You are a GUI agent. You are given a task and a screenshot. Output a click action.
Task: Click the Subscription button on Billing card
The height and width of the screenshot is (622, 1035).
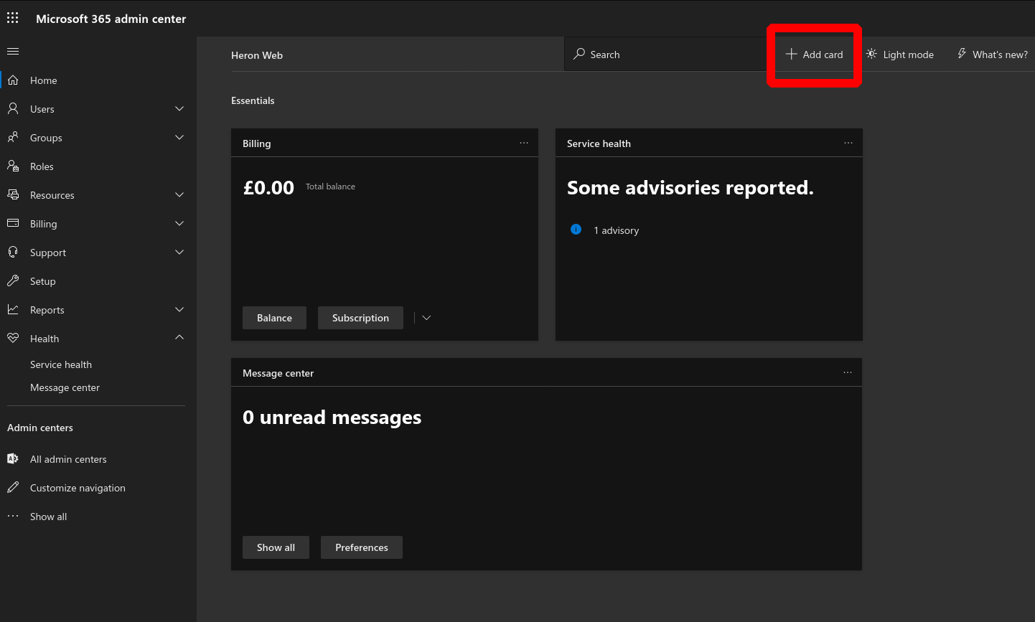[x=360, y=318]
